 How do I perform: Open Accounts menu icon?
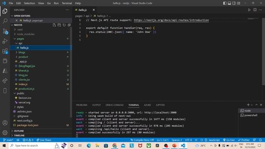(x=5, y=123)
